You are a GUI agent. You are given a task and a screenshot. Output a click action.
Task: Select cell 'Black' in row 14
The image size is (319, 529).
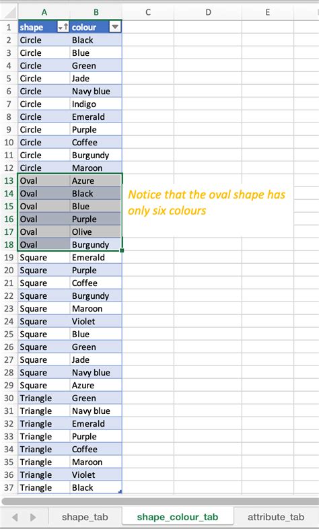pyautogui.click(x=96, y=194)
